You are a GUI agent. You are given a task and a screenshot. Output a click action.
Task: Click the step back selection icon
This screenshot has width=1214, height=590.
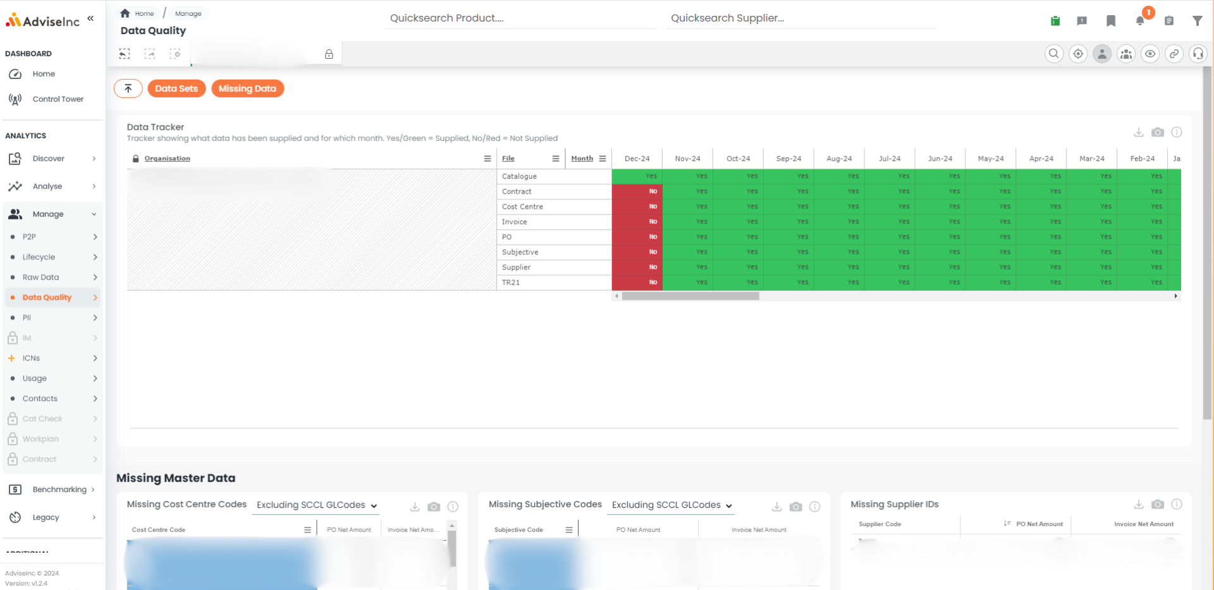[x=125, y=54]
